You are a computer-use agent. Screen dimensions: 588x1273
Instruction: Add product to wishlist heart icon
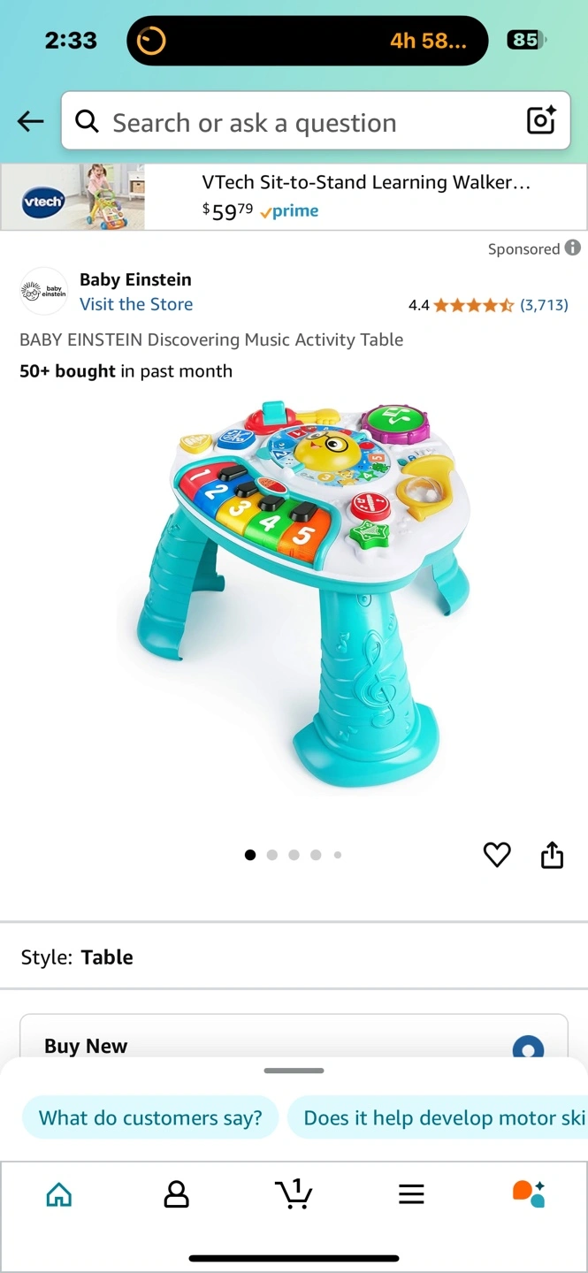pyautogui.click(x=497, y=855)
